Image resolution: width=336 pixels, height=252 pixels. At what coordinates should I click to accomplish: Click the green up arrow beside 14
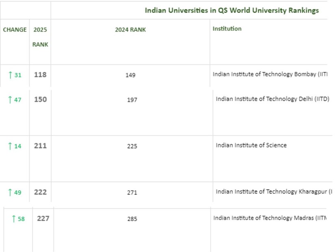pyautogui.click(x=10, y=146)
